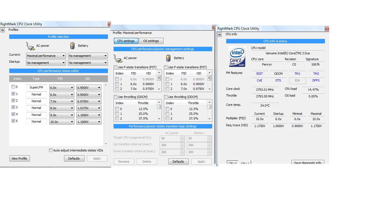Enable Battery Use throttling (ODCM)
Image resolution: width=382 pixels, height=215 pixels.
click(x=166, y=97)
